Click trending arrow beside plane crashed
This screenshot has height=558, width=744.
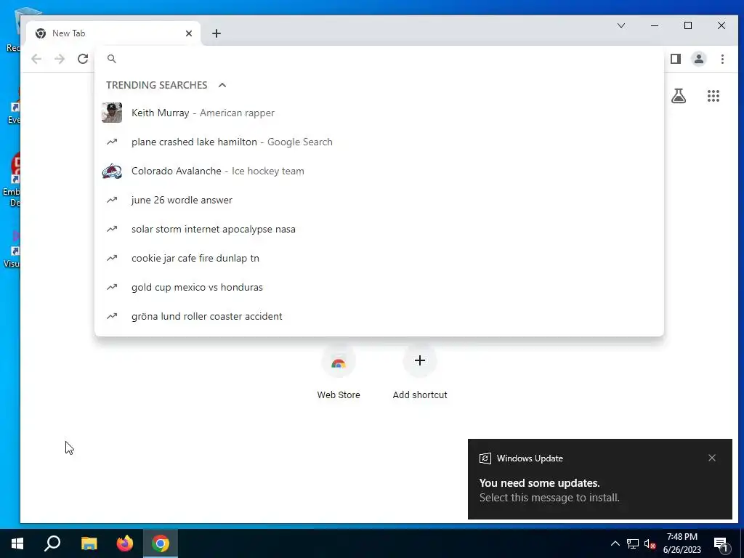click(x=112, y=142)
